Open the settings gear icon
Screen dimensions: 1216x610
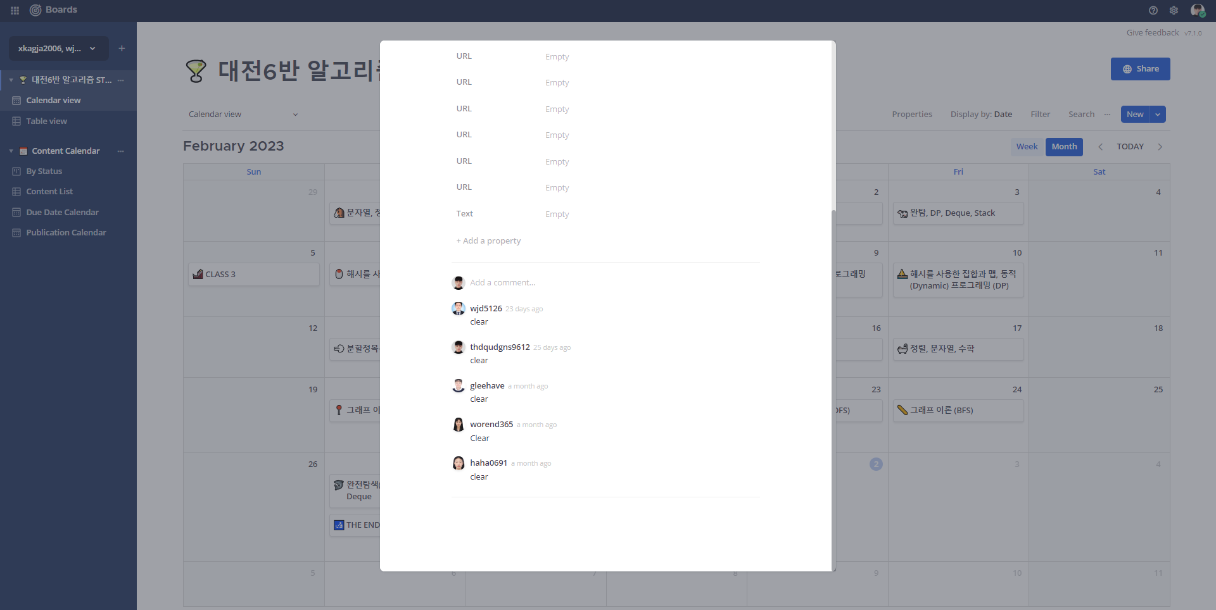click(x=1174, y=10)
